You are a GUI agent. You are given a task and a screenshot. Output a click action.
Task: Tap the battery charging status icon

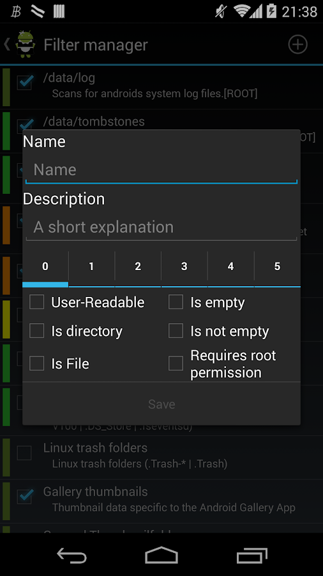pyautogui.click(x=271, y=12)
